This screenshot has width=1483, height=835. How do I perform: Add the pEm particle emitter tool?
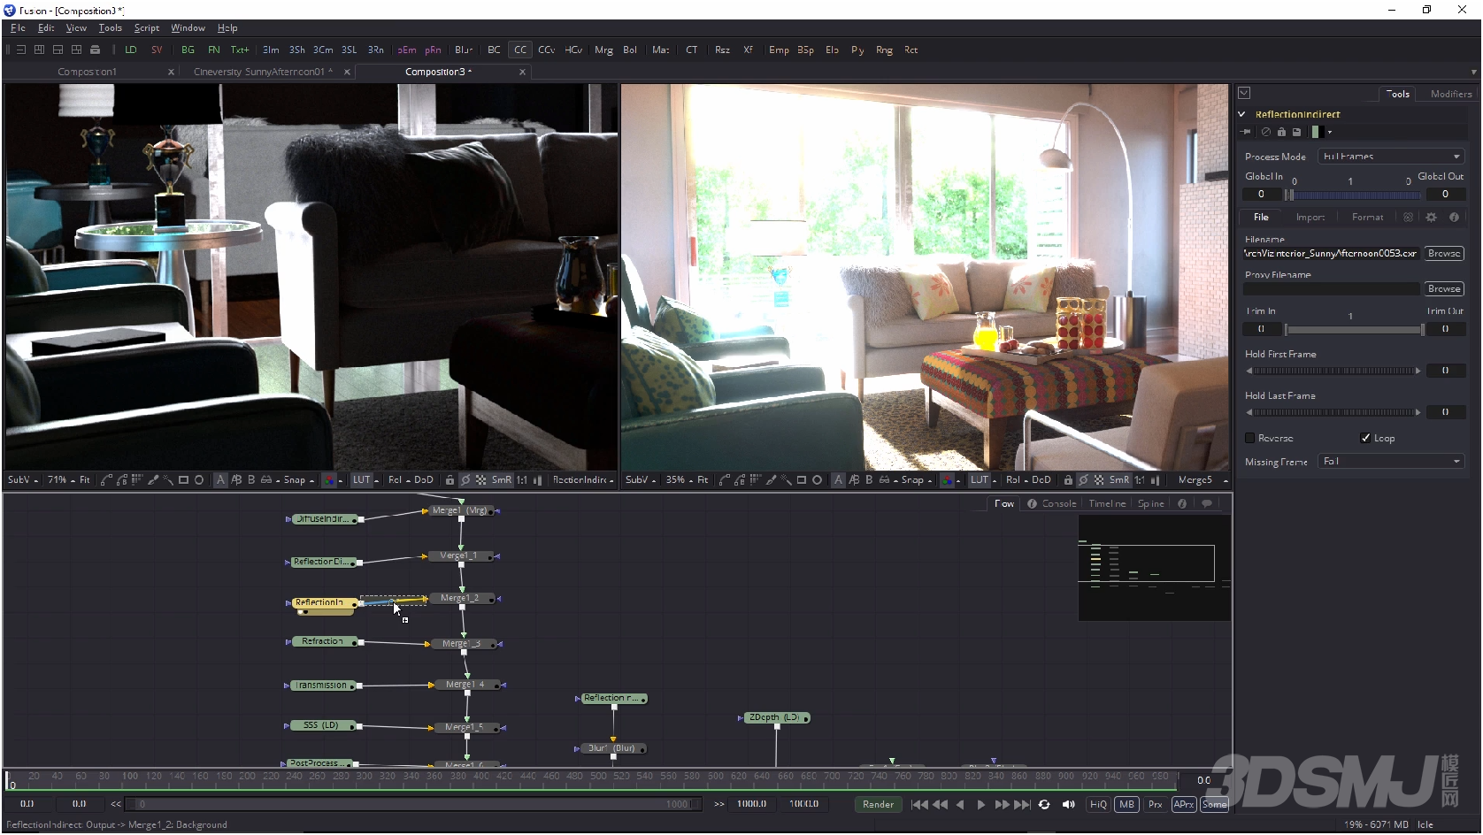click(406, 50)
